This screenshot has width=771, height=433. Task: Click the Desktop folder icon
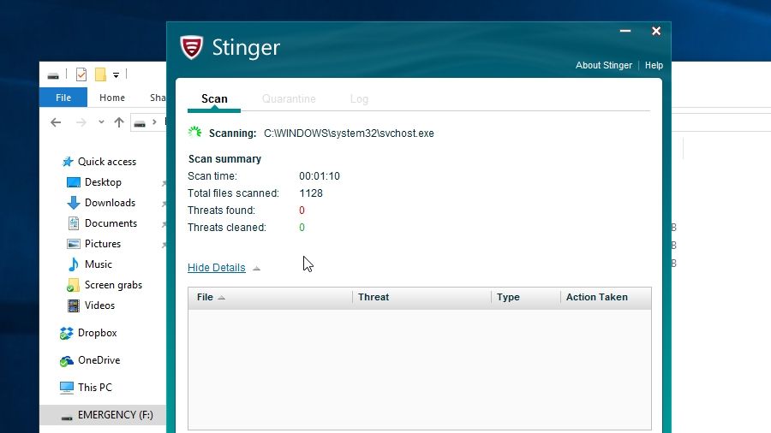74,182
